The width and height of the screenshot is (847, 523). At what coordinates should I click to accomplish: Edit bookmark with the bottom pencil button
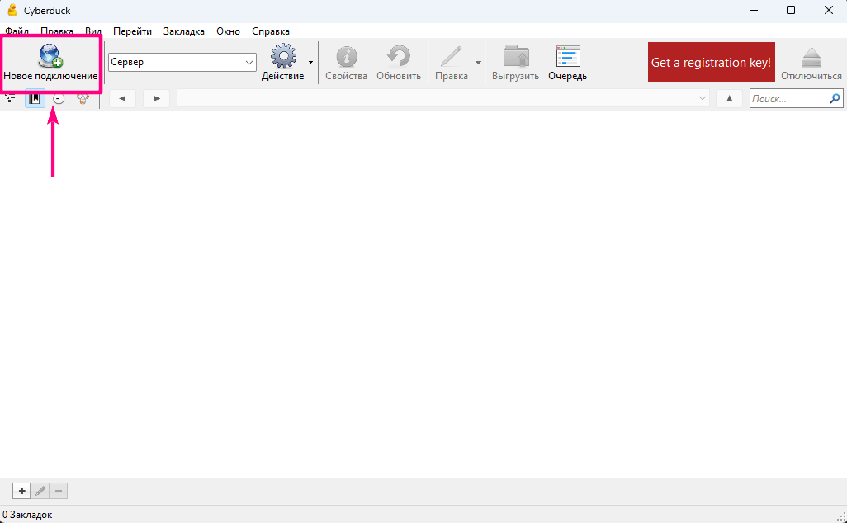point(40,491)
